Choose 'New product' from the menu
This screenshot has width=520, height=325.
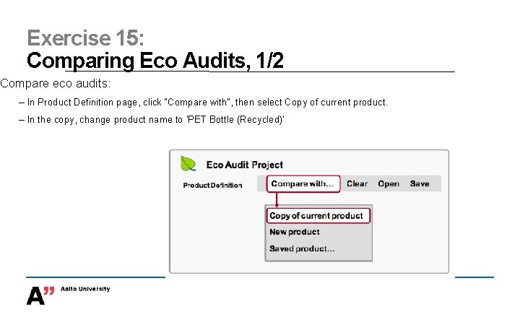294,232
